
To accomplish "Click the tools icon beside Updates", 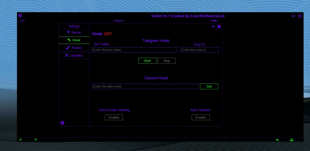I will pos(67,55).
